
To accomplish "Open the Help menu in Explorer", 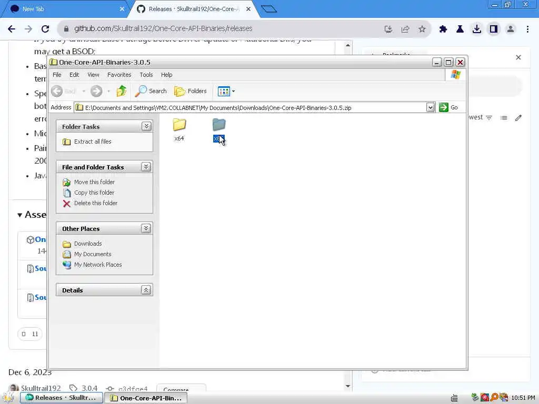I will 167,75.
